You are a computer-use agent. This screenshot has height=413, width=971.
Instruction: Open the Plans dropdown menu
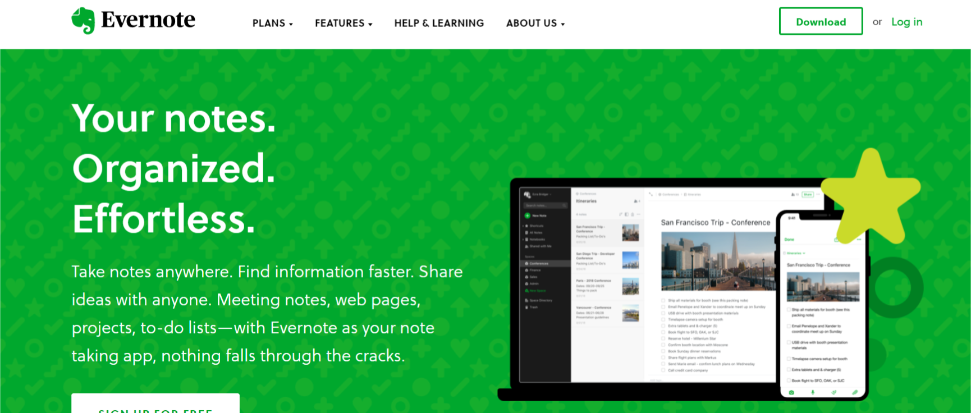point(273,23)
